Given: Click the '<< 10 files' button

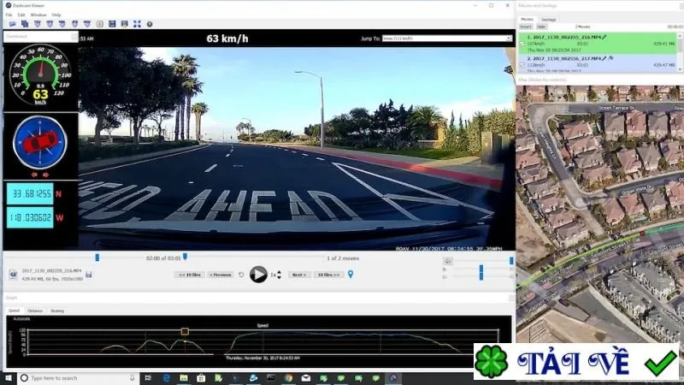Looking at the screenshot, I should point(190,275).
